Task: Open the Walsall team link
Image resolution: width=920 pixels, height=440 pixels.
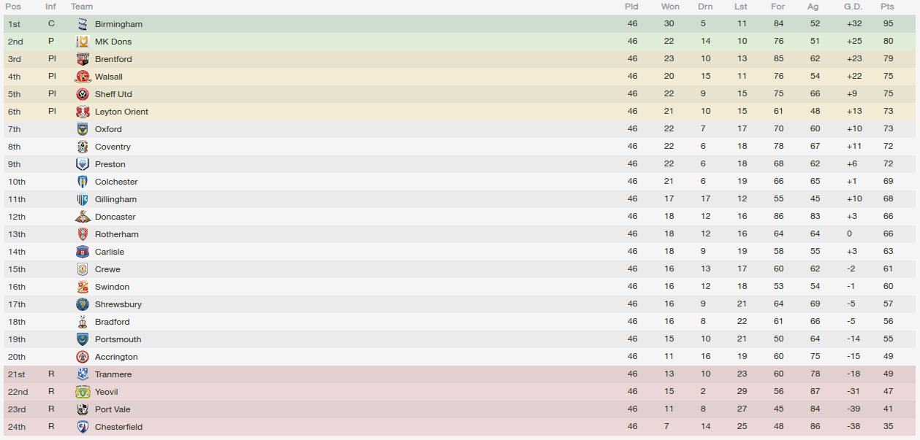Action: [x=109, y=77]
